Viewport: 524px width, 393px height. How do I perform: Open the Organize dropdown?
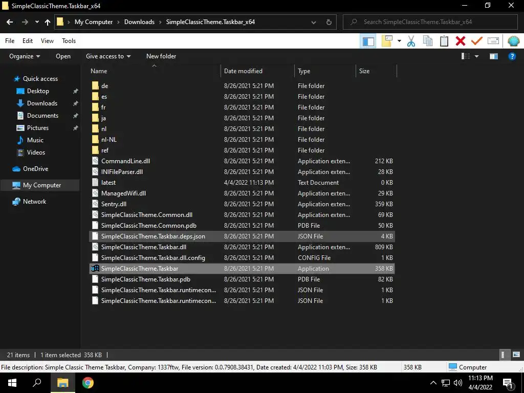click(x=25, y=56)
